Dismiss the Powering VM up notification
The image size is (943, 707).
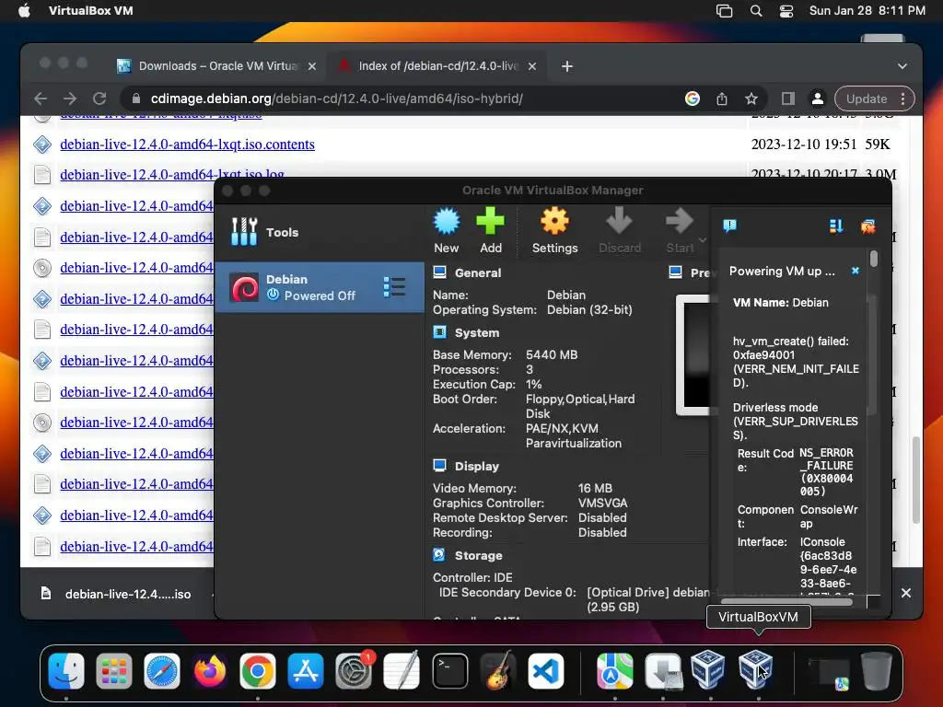pyautogui.click(x=856, y=272)
